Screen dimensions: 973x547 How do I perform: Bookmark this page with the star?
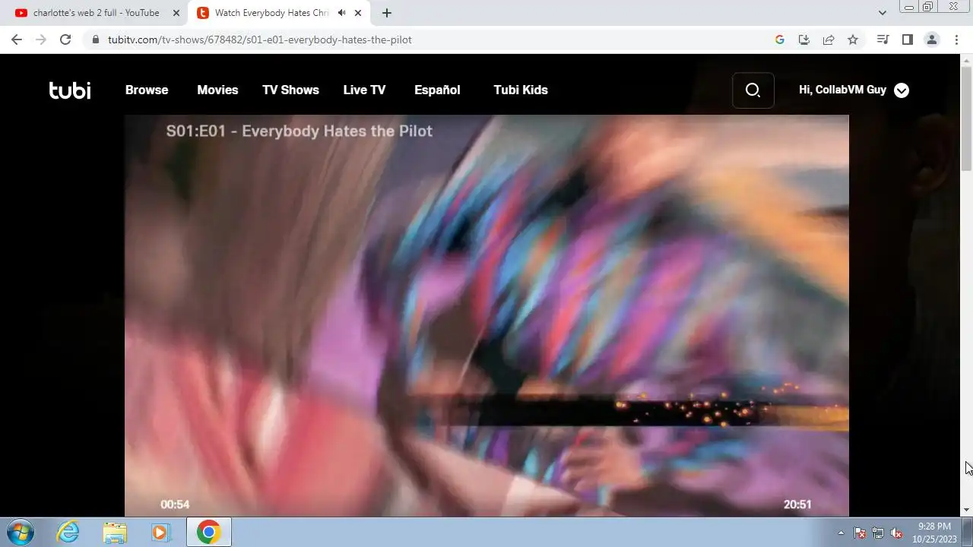tap(853, 40)
